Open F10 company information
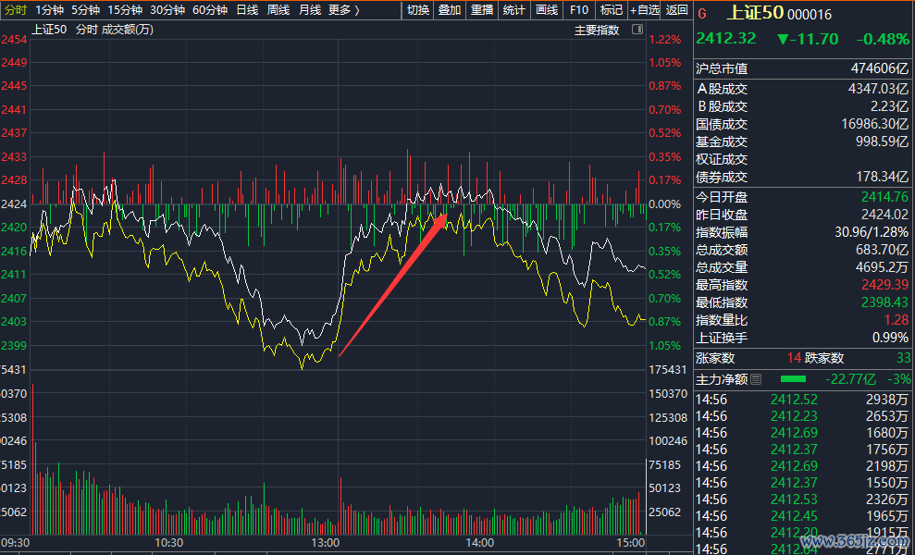Viewport: 915px width, 555px height. (579, 10)
